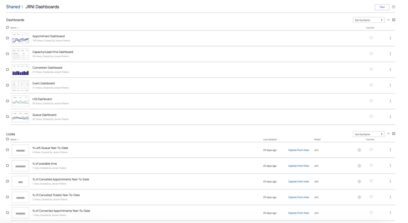Viewport: 408px width, 223px height.
Task: Switch the Dashboards section to grid view
Action: pyautogui.click(x=394, y=20)
